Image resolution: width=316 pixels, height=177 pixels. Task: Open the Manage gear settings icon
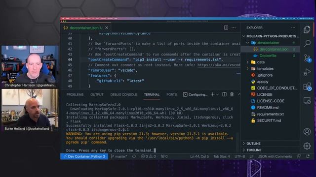pos(307,146)
